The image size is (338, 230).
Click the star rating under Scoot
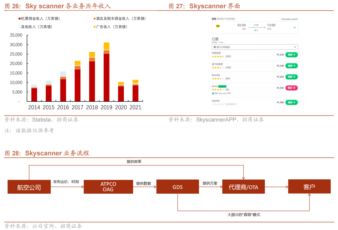[218, 90]
